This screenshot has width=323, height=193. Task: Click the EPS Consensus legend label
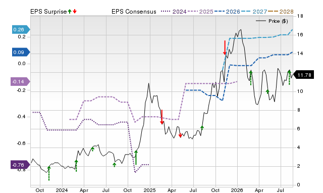coord(134,12)
